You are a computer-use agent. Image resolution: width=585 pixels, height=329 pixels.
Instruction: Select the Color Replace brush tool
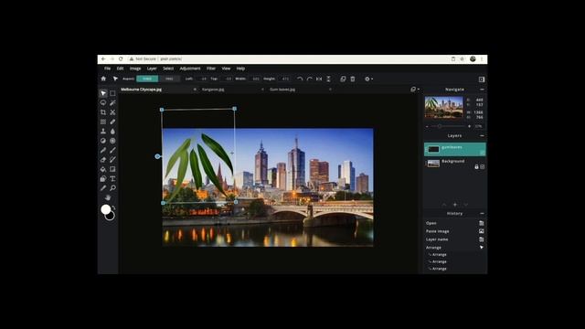coord(112,160)
